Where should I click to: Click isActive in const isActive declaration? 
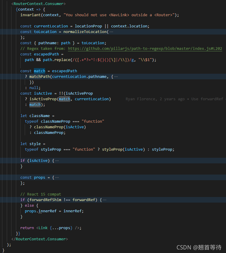(43, 93)
